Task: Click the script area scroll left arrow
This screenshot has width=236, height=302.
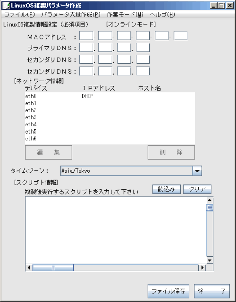Action: click(29, 267)
